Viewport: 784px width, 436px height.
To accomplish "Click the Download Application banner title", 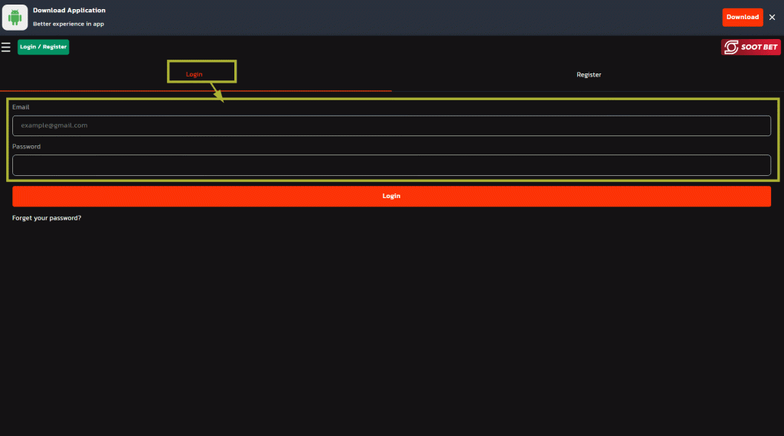I will click(69, 11).
